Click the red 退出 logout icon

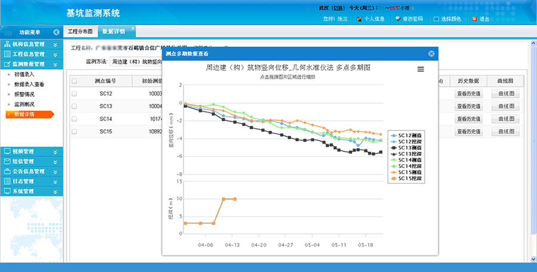coord(474,19)
